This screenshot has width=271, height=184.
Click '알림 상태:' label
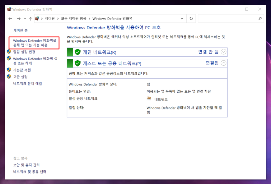pos(76,108)
